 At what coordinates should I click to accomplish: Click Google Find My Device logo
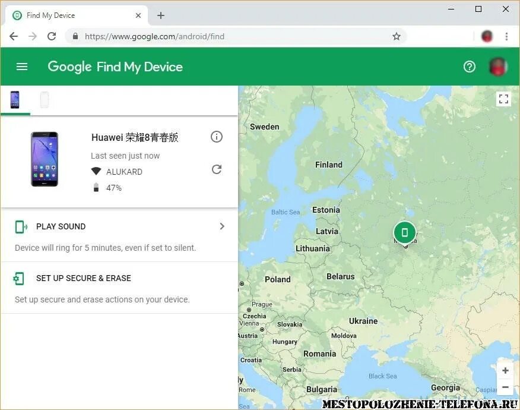pos(115,67)
